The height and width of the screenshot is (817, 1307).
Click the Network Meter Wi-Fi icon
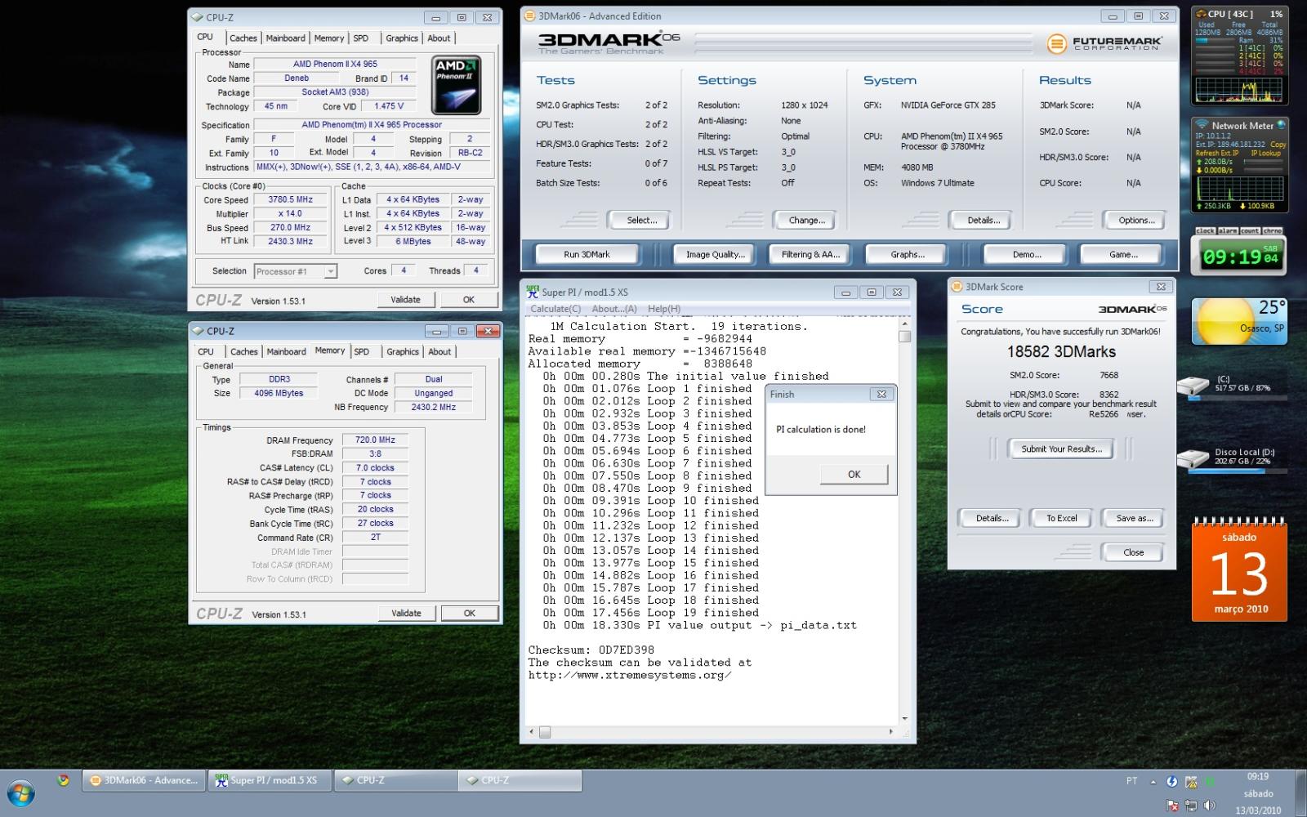point(1202,124)
